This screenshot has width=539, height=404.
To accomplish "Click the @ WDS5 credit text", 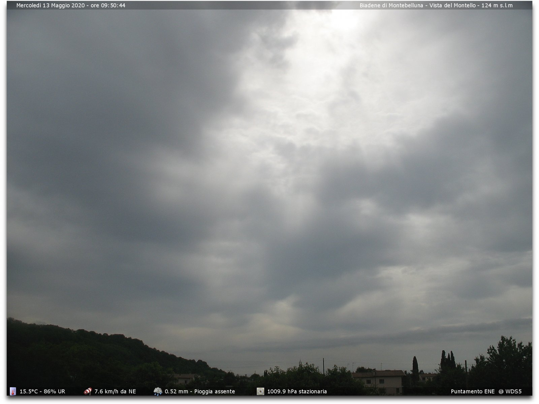I will tap(510, 392).
